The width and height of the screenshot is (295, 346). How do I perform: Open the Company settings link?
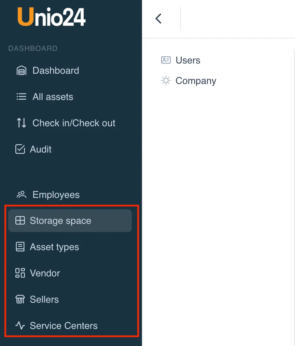196,81
